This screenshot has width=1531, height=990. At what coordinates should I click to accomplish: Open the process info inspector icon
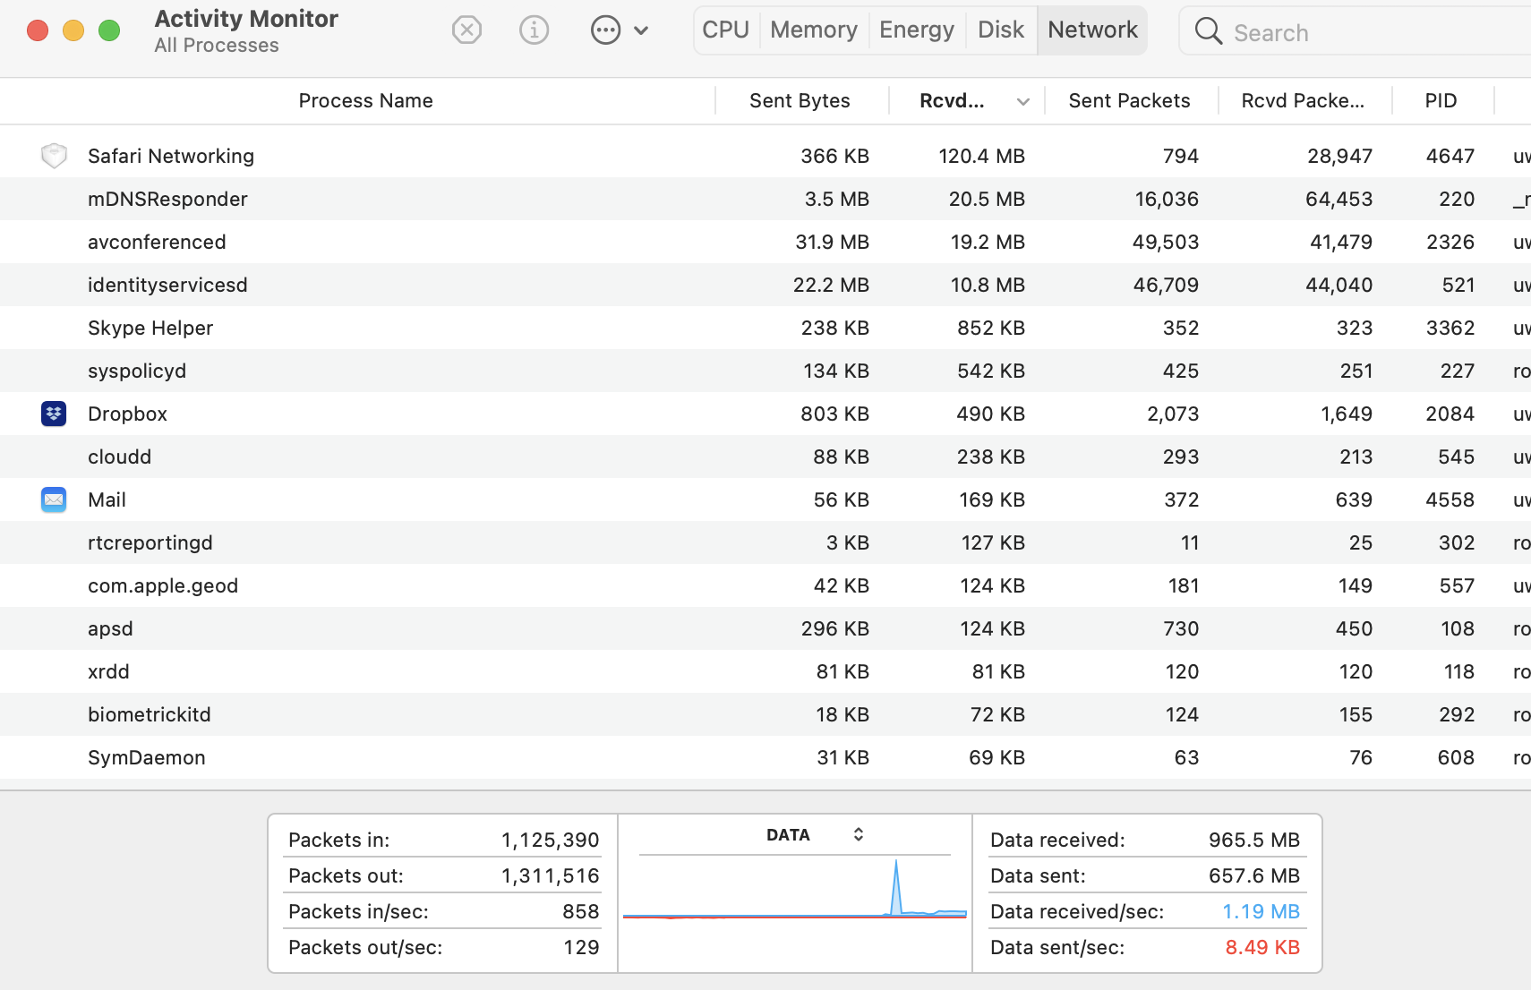point(534,30)
